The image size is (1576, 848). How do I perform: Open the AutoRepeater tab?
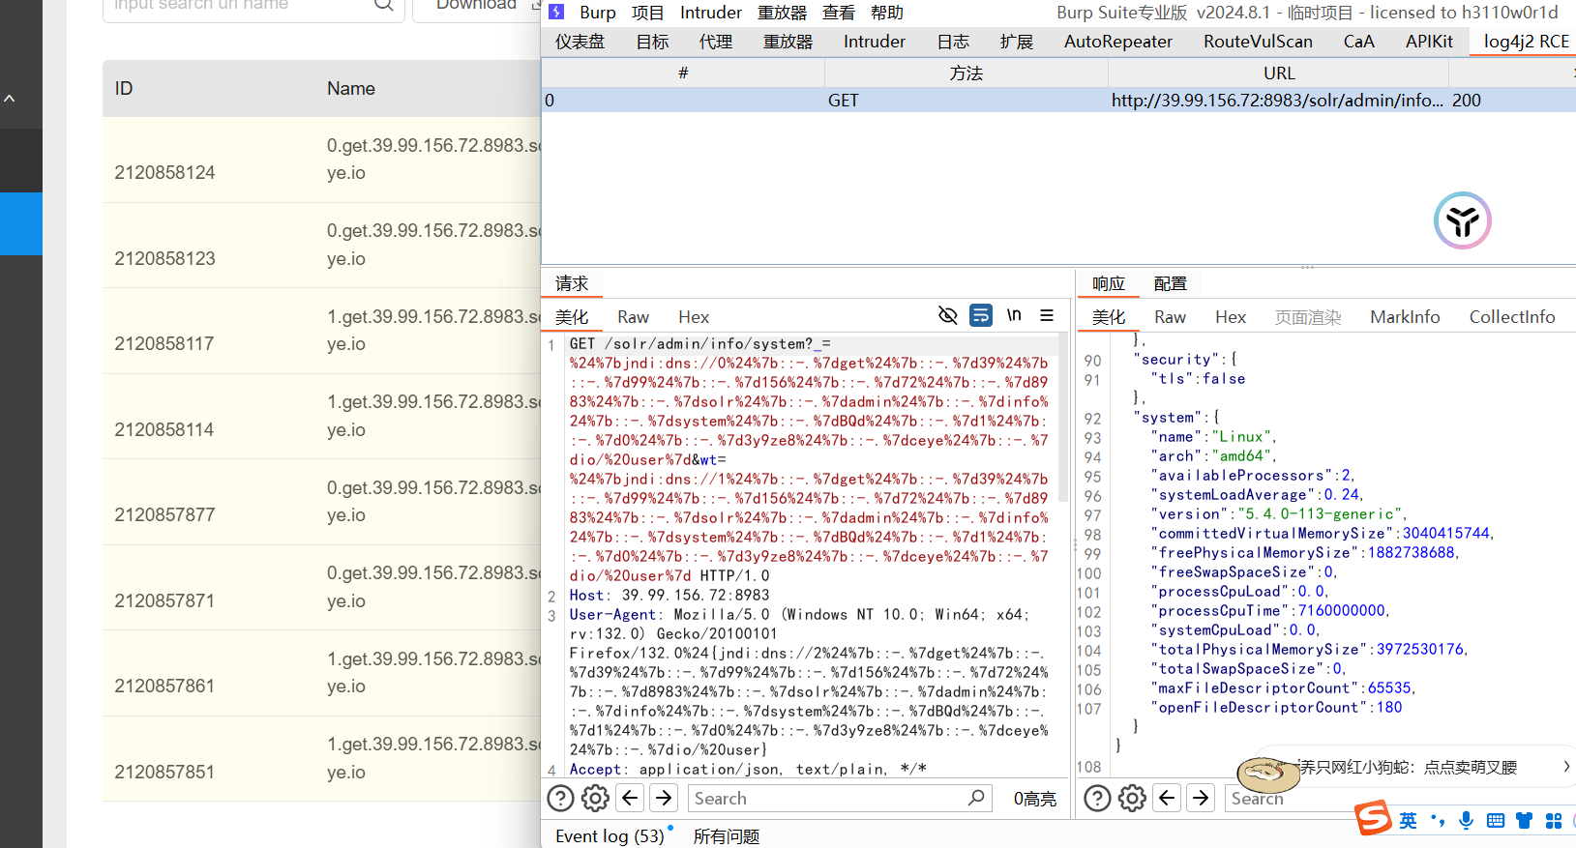pos(1117,42)
